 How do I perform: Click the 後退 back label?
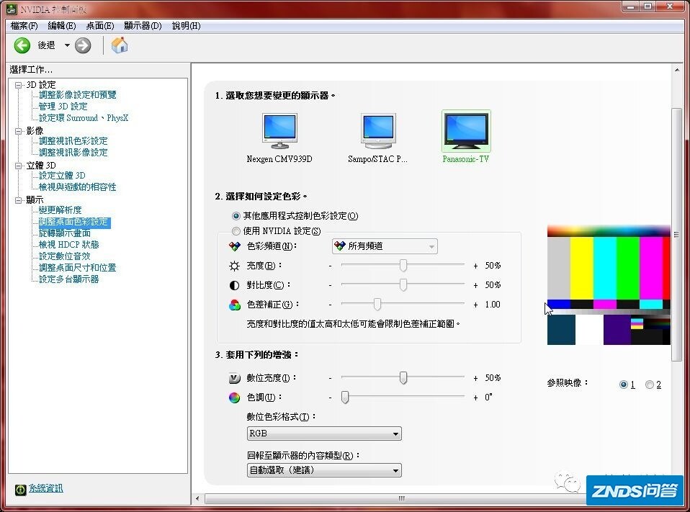(46, 45)
